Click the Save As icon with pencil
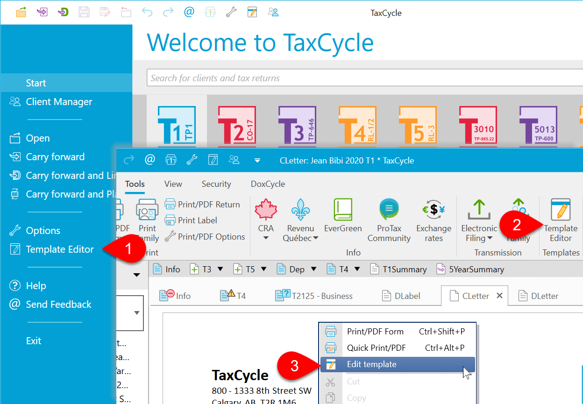This screenshot has height=404, width=583. (x=105, y=12)
